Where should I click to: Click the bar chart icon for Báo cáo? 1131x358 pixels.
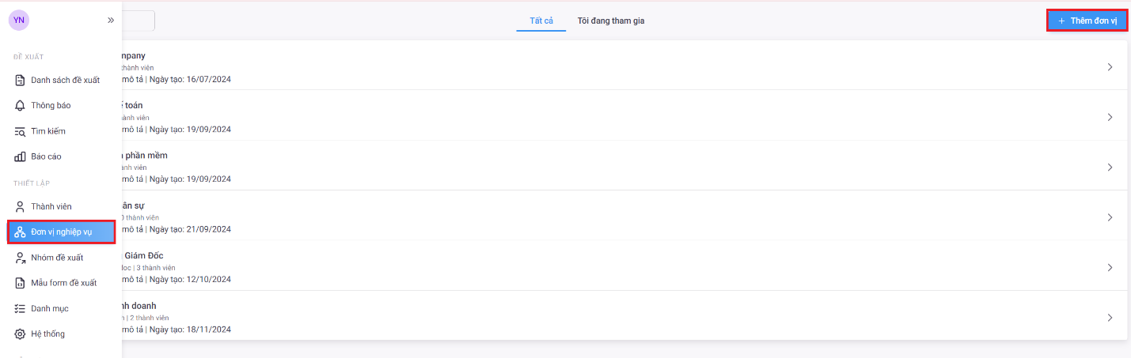pos(21,156)
